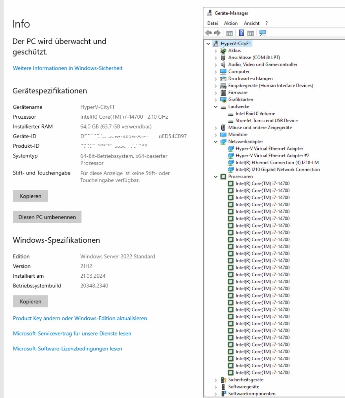This screenshot has height=398, width=345.
Task: Select Intel(R) Ethernet Connection (3) I218-LM label
Action: point(277,163)
